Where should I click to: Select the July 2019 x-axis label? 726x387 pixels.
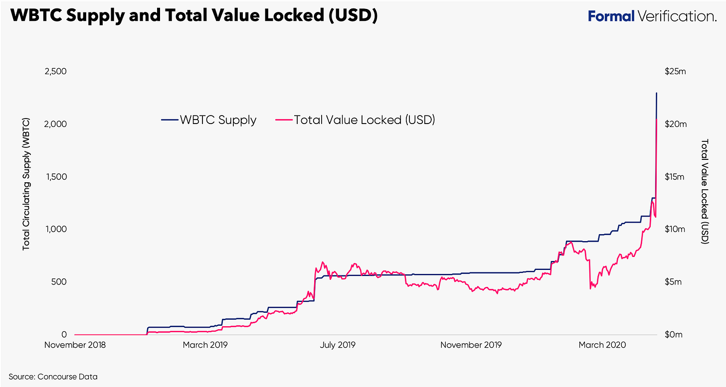pos(338,345)
